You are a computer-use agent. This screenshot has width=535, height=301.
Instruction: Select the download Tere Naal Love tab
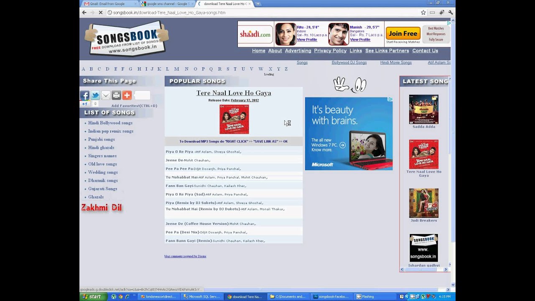click(224, 4)
